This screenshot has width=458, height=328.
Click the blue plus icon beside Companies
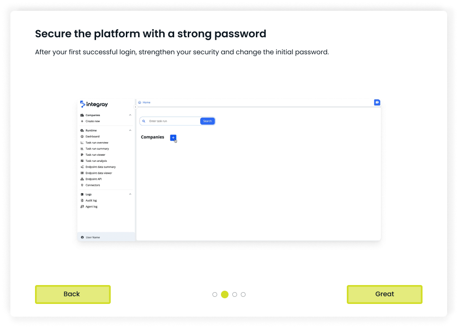[173, 137]
